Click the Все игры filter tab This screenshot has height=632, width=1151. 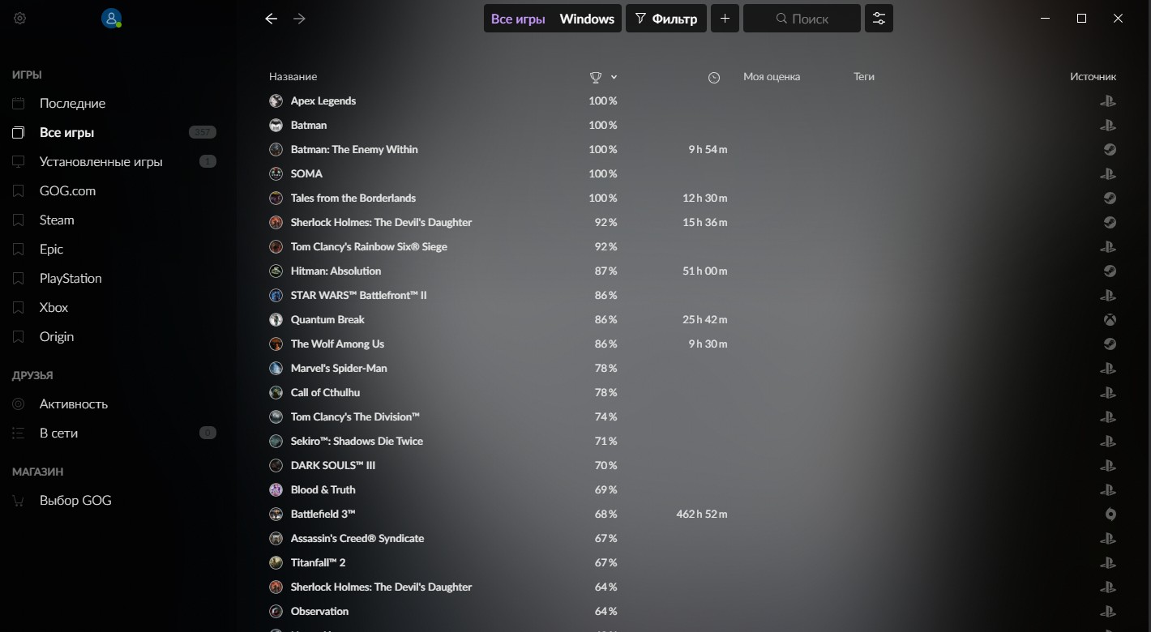coord(518,19)
